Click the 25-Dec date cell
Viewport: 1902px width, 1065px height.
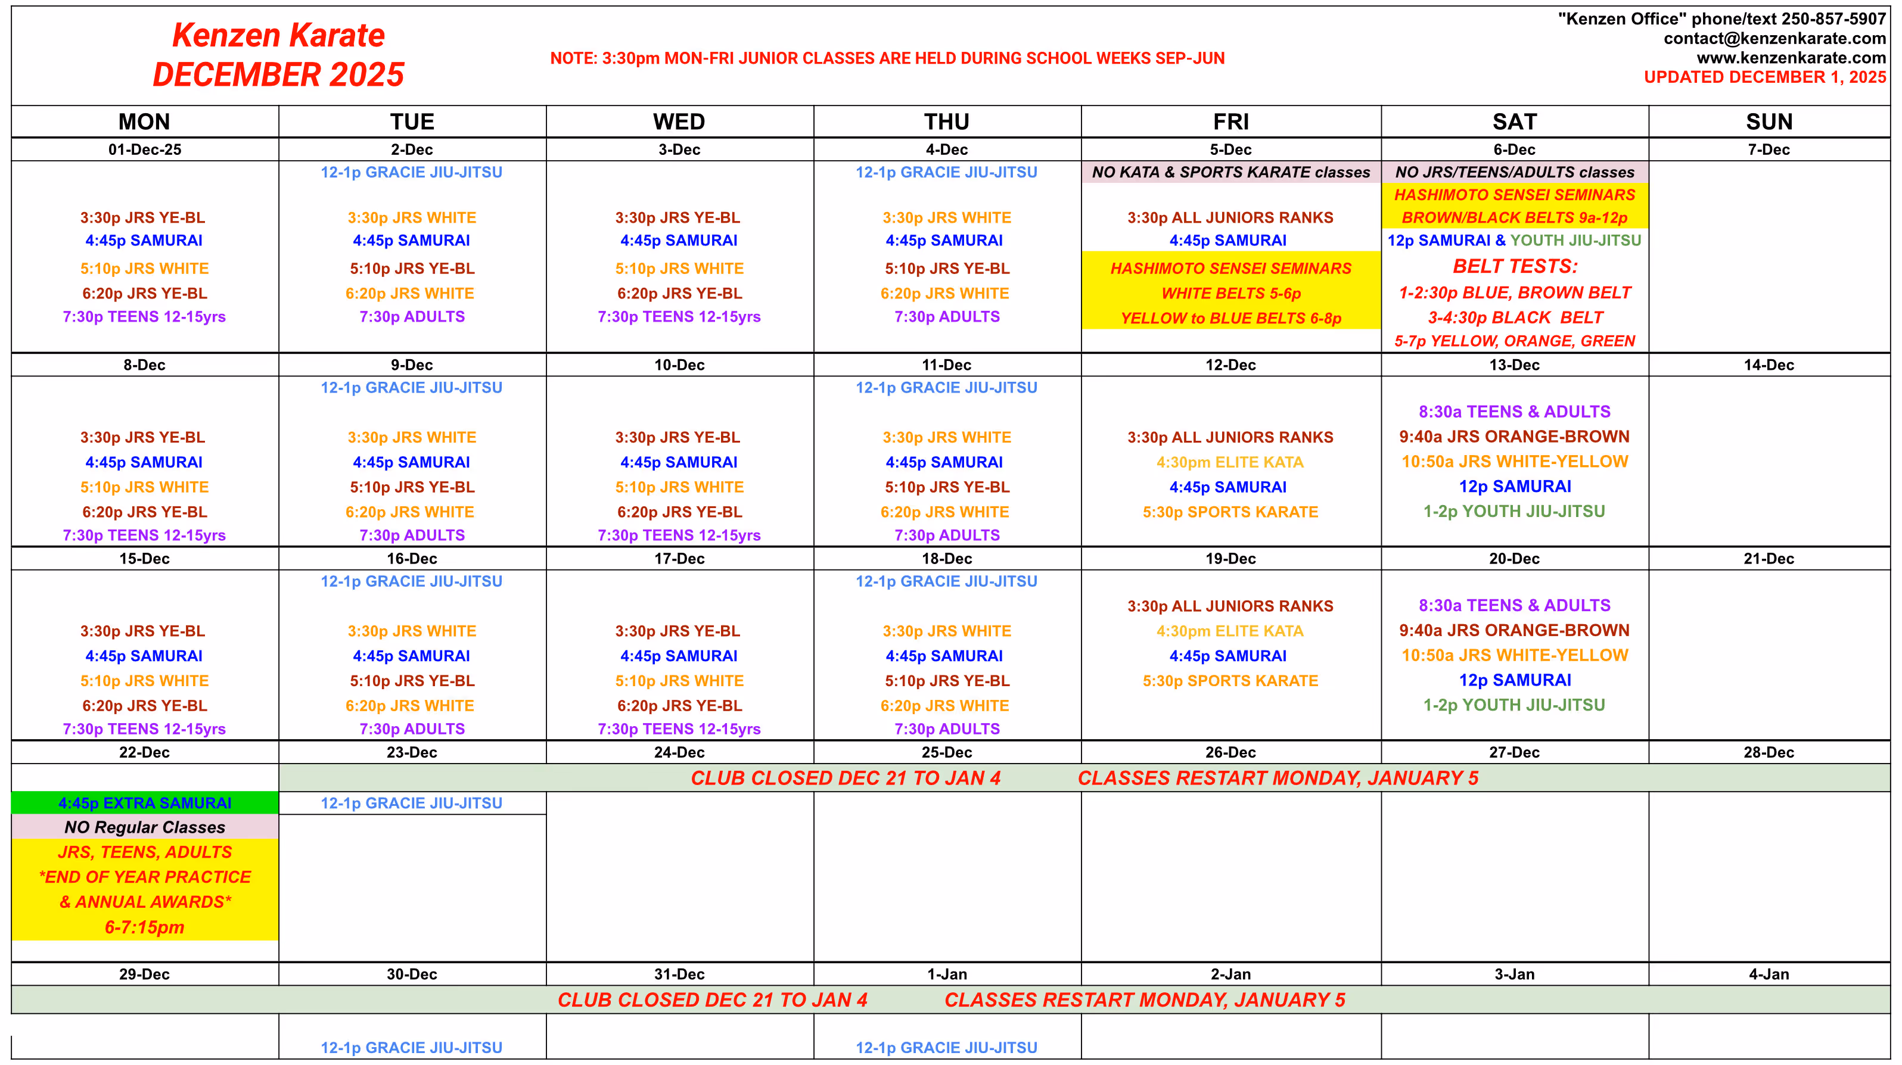(947, 753)
